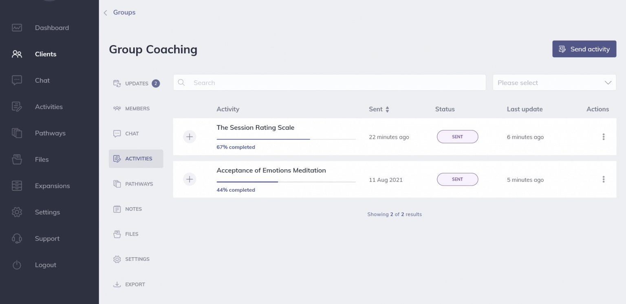Open the Dashboard from the sidebar

pos(52,27)
